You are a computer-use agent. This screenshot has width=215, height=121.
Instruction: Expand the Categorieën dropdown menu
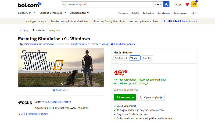[26, 13]
